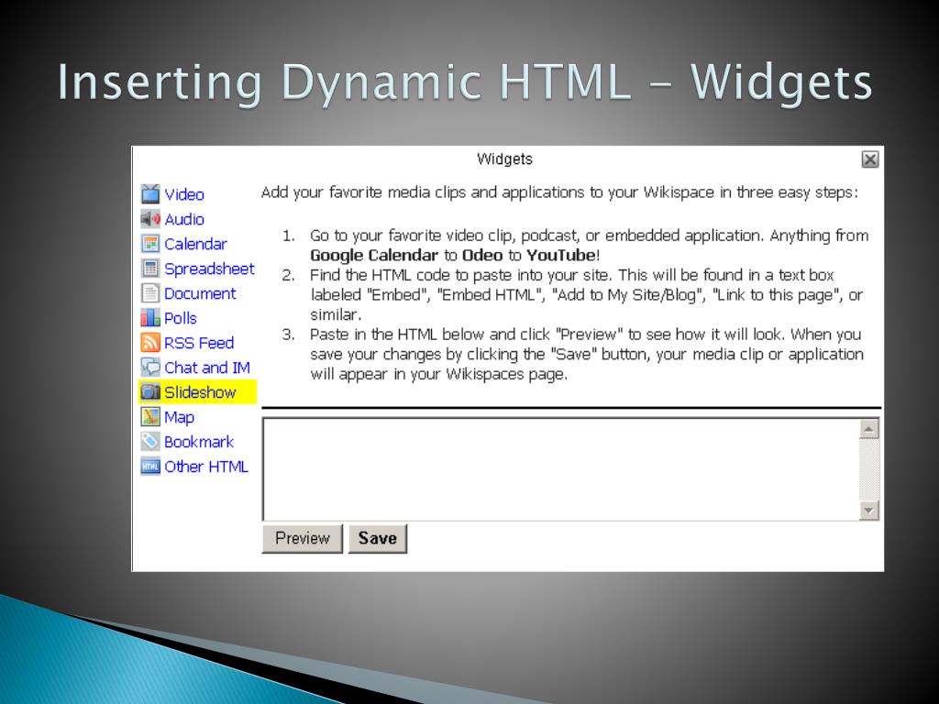Select the Chat and IM link

(x=207, y=368)
